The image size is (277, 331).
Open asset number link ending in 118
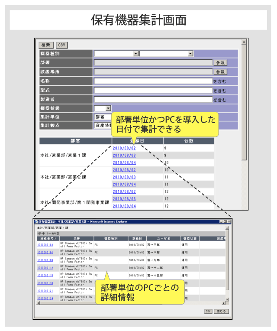[x=45, y=283]
